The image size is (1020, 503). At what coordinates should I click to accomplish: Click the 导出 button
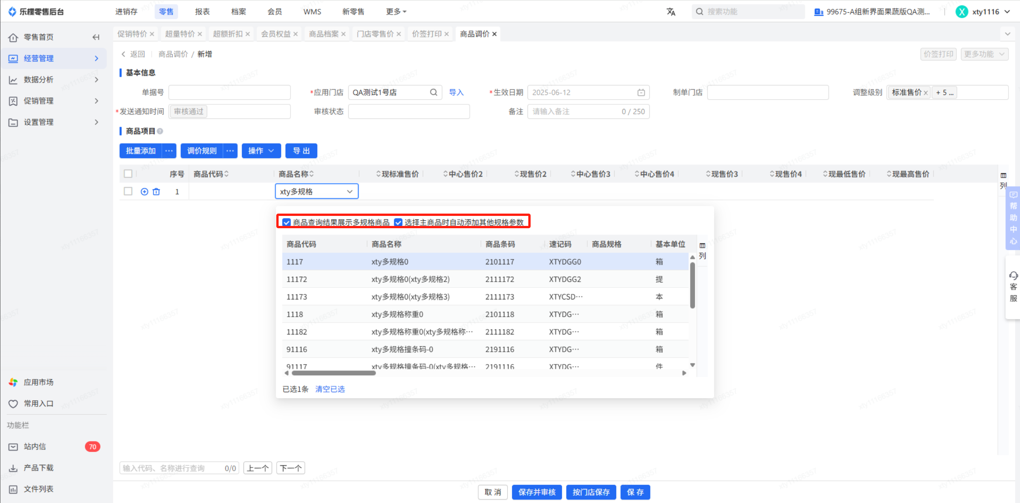pyautogui.click(x=301, y=151)
